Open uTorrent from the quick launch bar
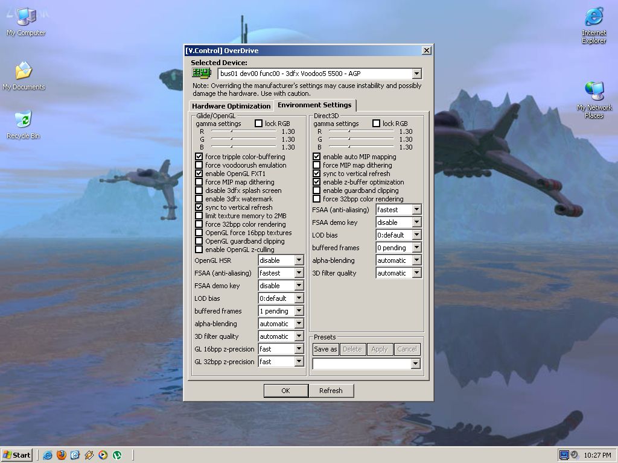Viewport: 618px width, 463px height. 117,455
